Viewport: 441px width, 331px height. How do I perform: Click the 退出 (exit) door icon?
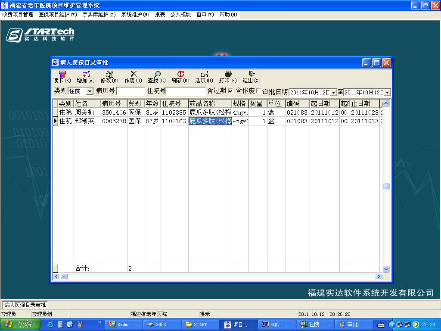coord(252,74)
